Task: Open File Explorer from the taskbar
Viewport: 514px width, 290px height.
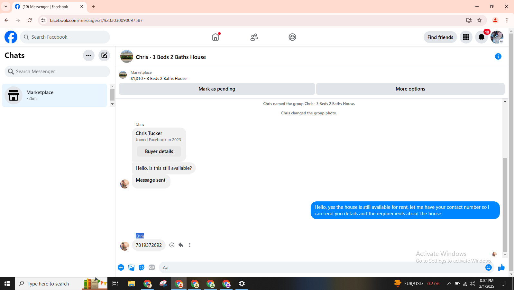Action: click(x=131, y=284)
